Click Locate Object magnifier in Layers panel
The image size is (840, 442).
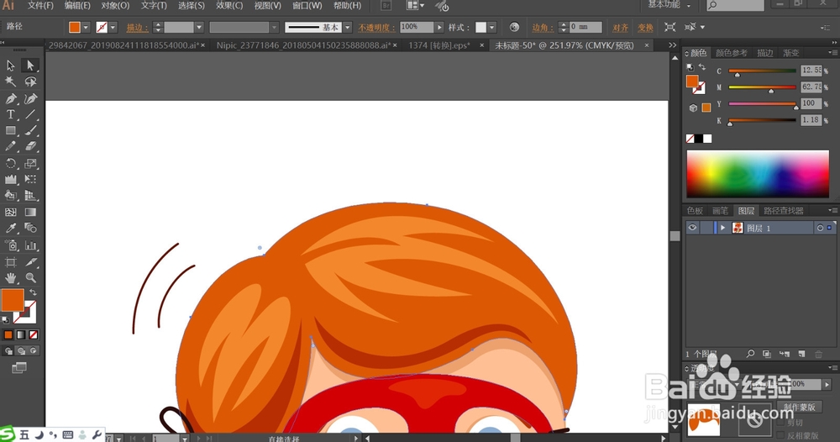coord(750,354)
